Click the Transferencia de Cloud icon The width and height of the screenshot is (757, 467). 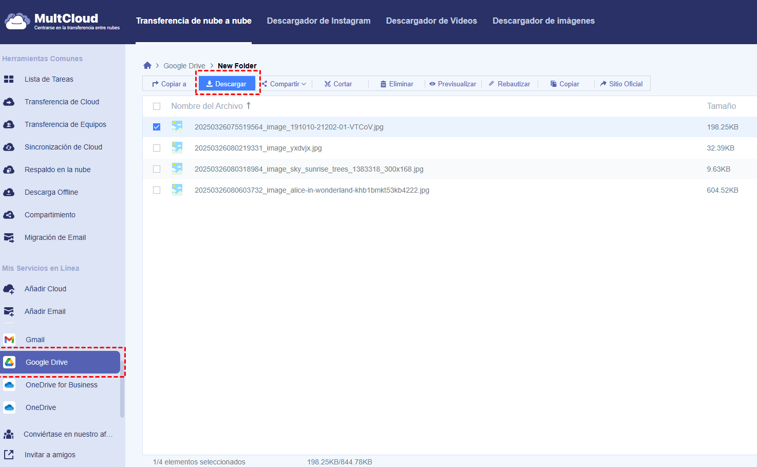click(9, 102)
